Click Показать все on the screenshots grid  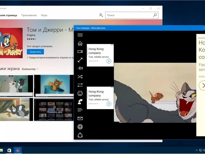[54, 112]
